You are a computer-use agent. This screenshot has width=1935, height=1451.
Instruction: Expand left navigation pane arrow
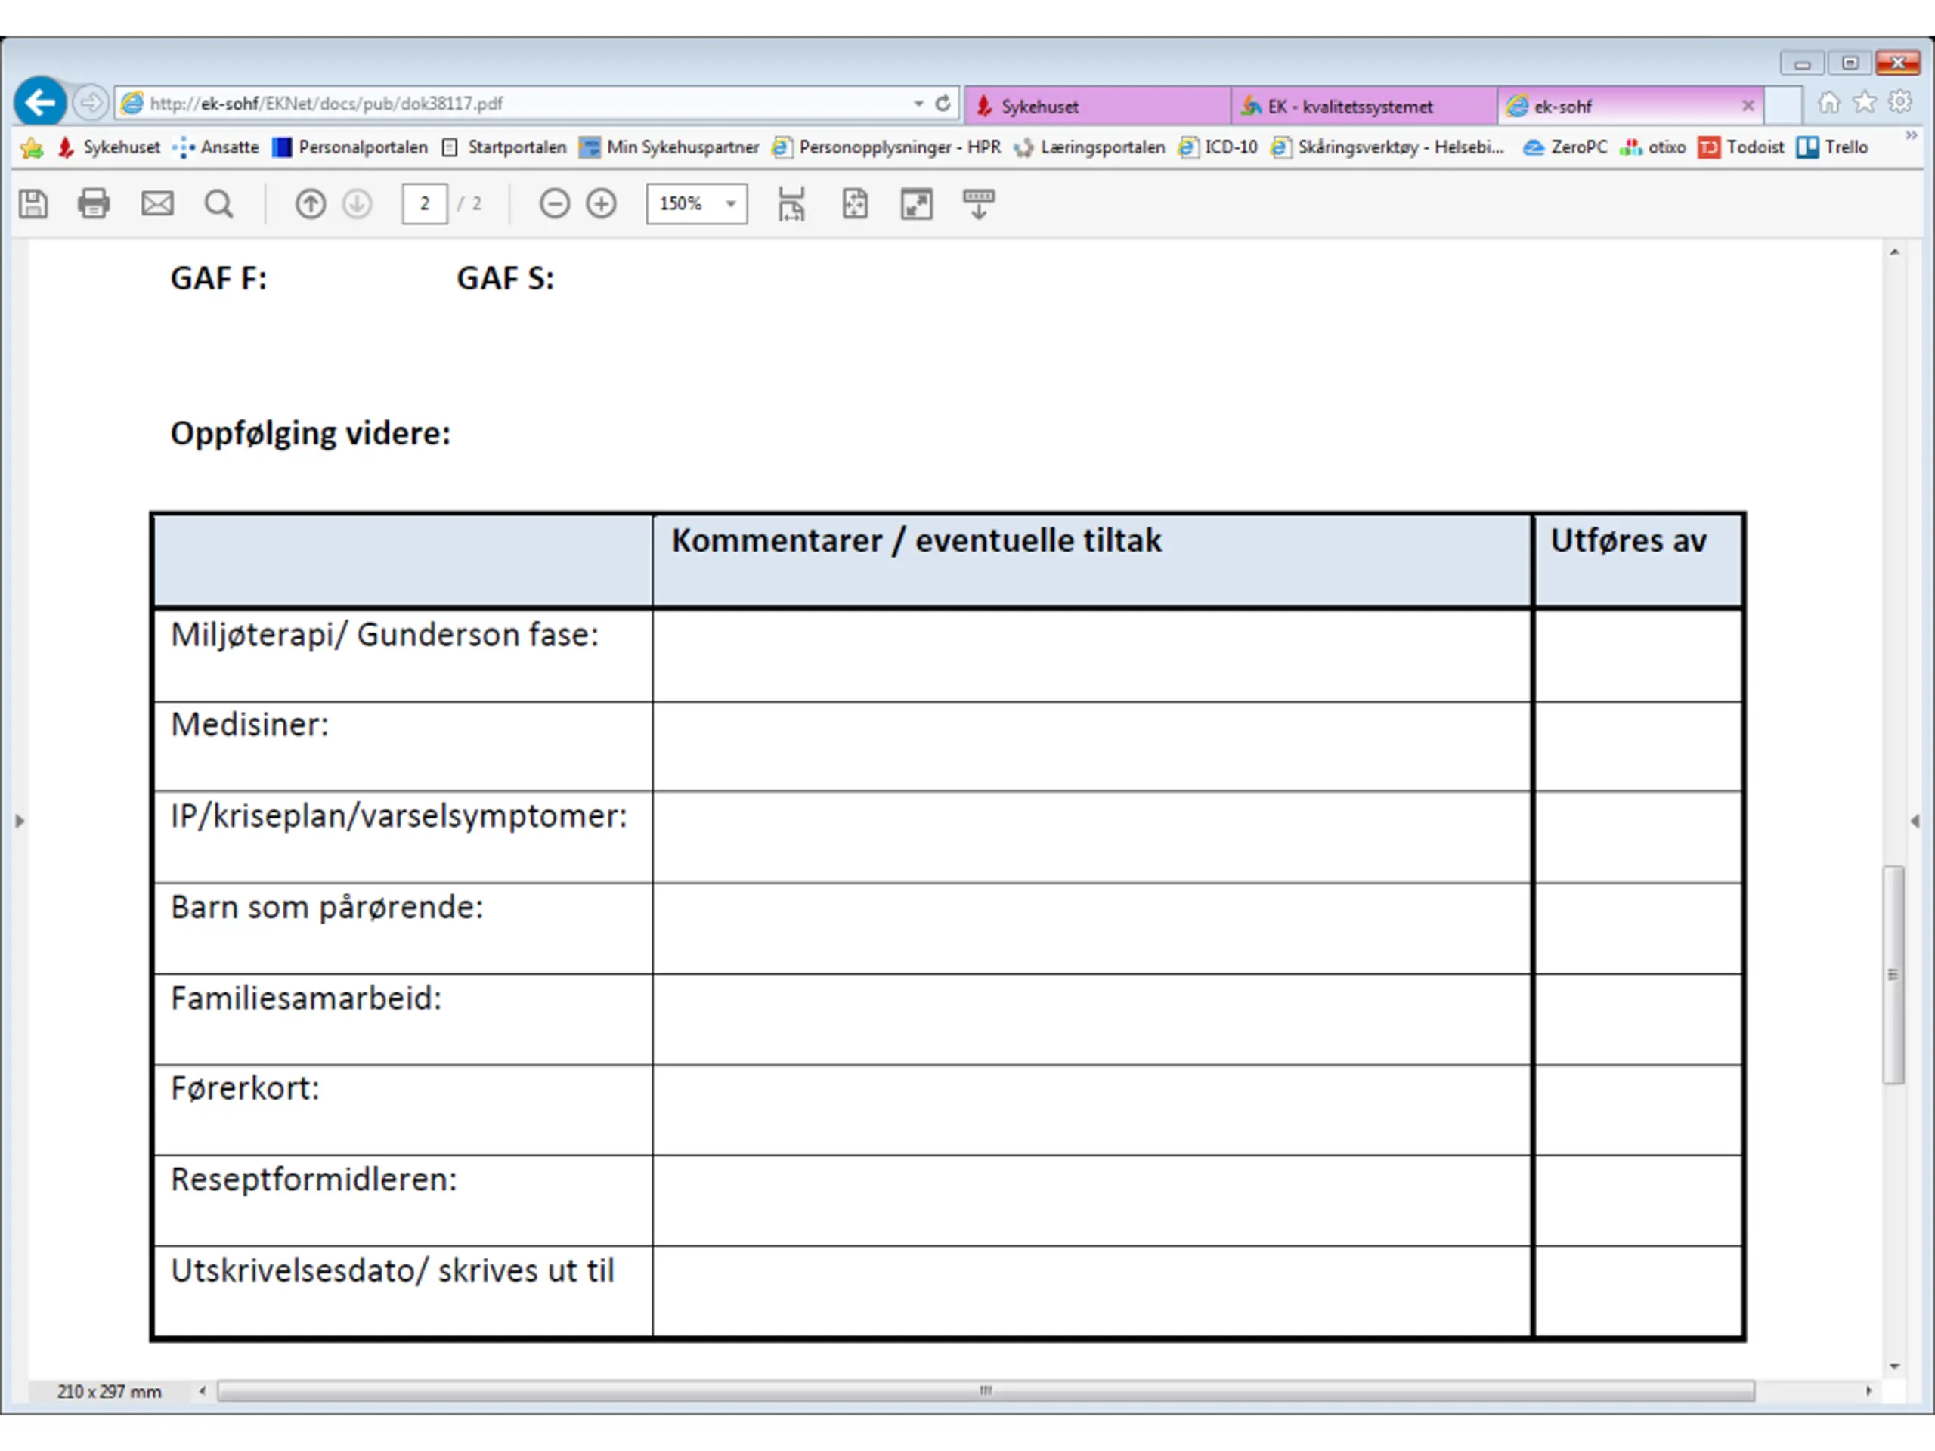tap(19, 821)
